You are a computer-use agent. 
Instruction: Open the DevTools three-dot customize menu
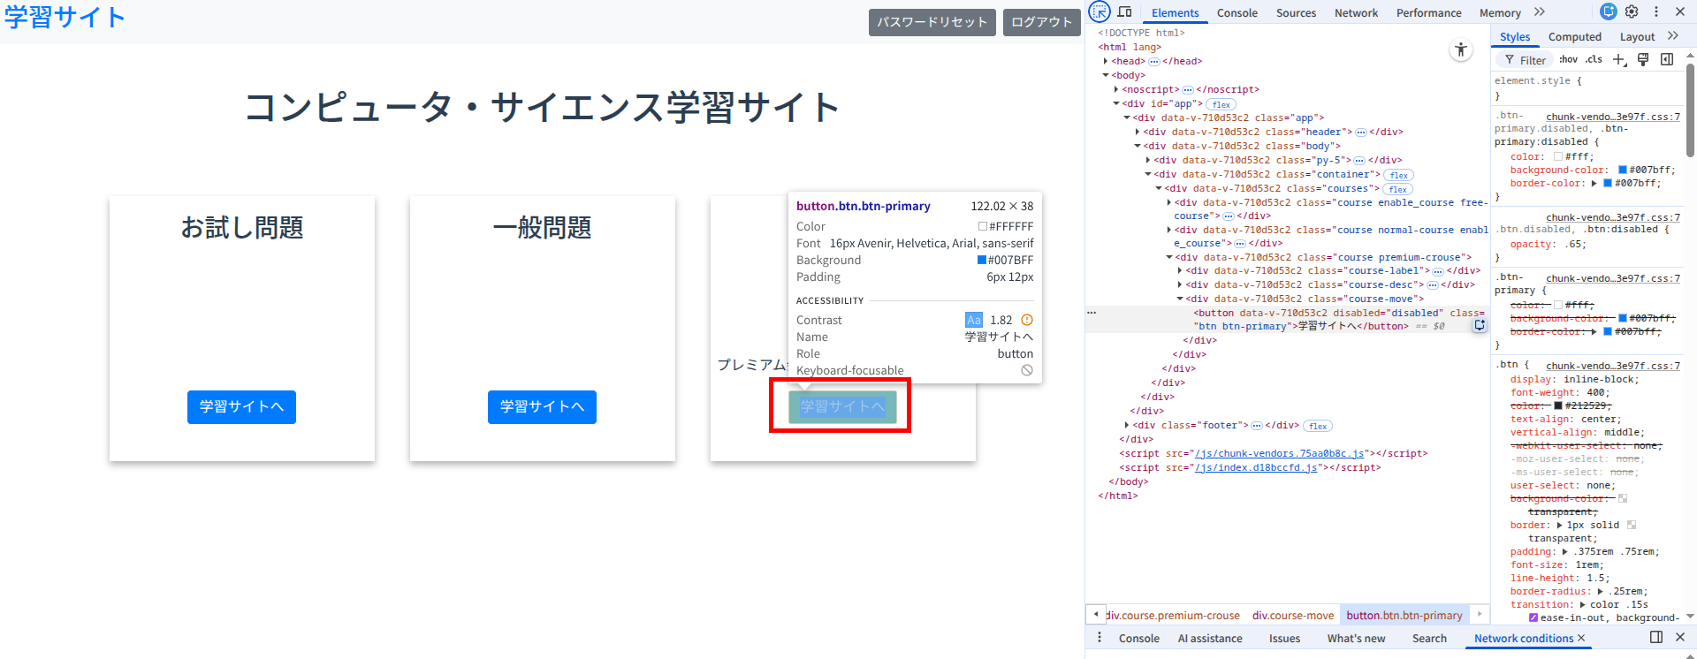click(1656, 12)
